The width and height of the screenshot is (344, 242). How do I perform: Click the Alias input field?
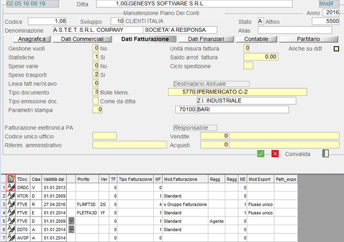[298, 30]
